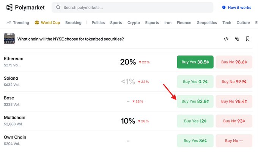This screenshot has width=258, height=156.
Task: Click the Own Chain outcome name
Action: pos(15,137)
